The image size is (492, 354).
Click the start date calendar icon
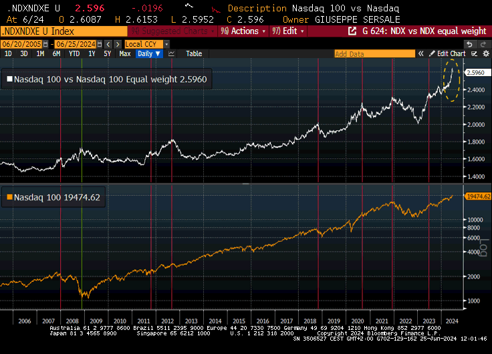click(45, 44)
